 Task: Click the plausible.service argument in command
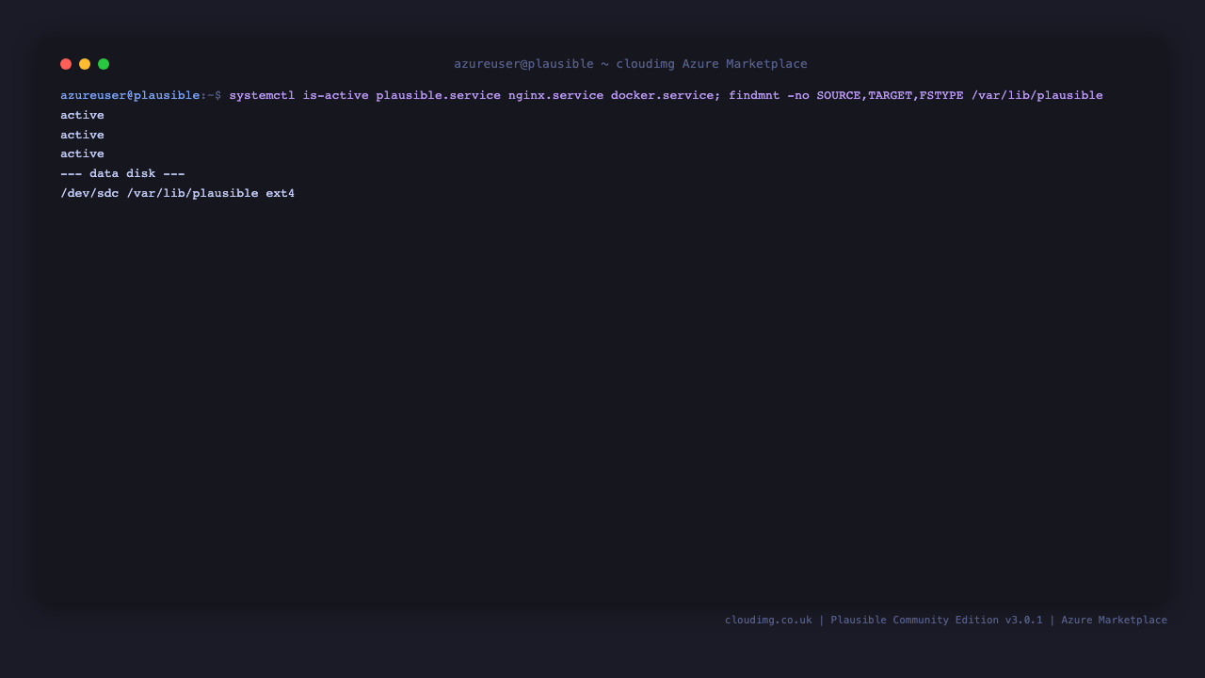(438, 95)
